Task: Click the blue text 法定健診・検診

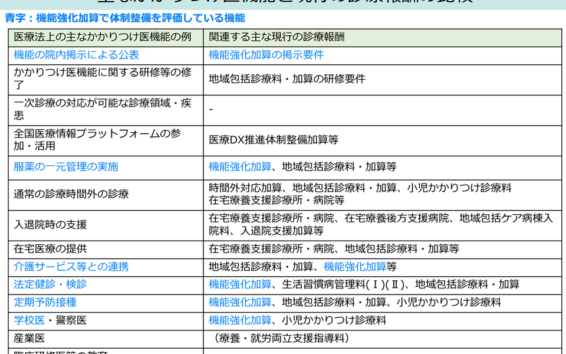Action: 50,284
